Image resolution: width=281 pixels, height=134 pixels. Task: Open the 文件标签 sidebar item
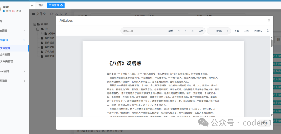[5, 55]
